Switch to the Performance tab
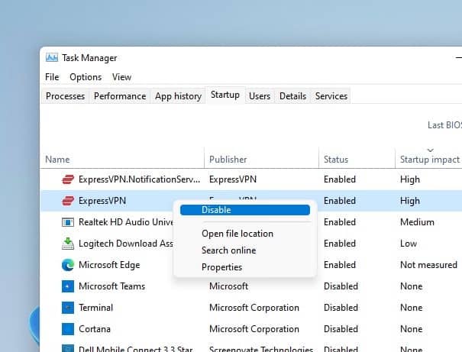The image size is (462, 352). [120, 96]
